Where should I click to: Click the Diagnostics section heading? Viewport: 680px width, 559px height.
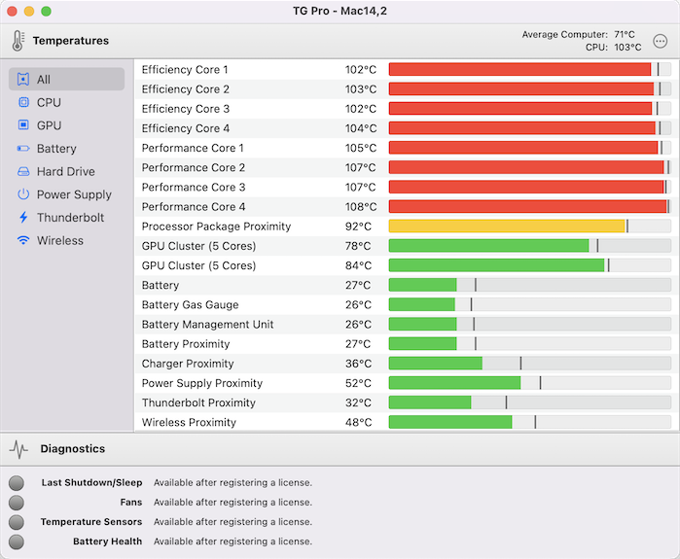coord(72,449)
